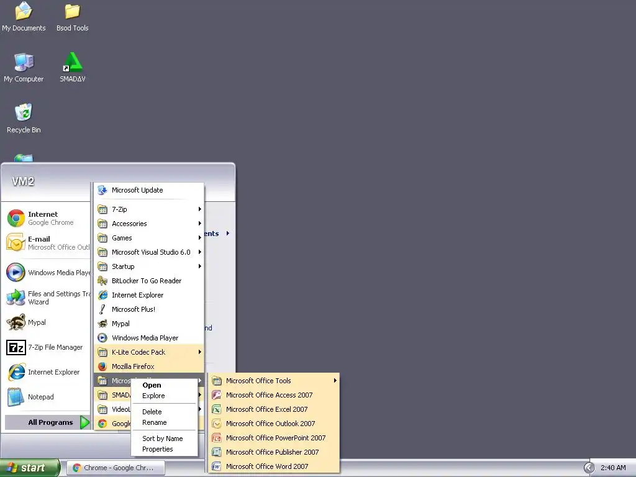The image size is (636, 477).
Task: Select Delete from context menu
Action: (164, 412)
